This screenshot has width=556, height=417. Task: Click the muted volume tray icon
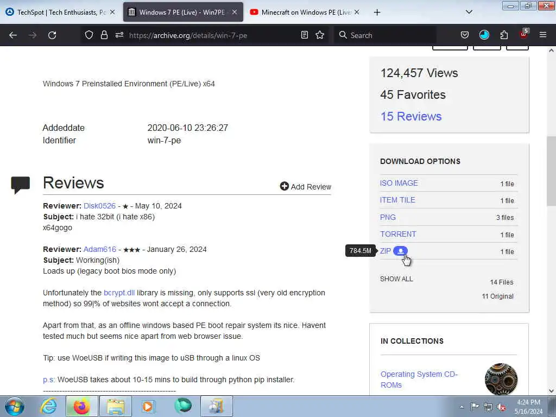tap(501, 407)
